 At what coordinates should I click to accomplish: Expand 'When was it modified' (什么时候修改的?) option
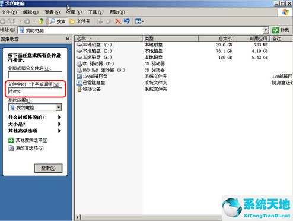coord(34,117)
